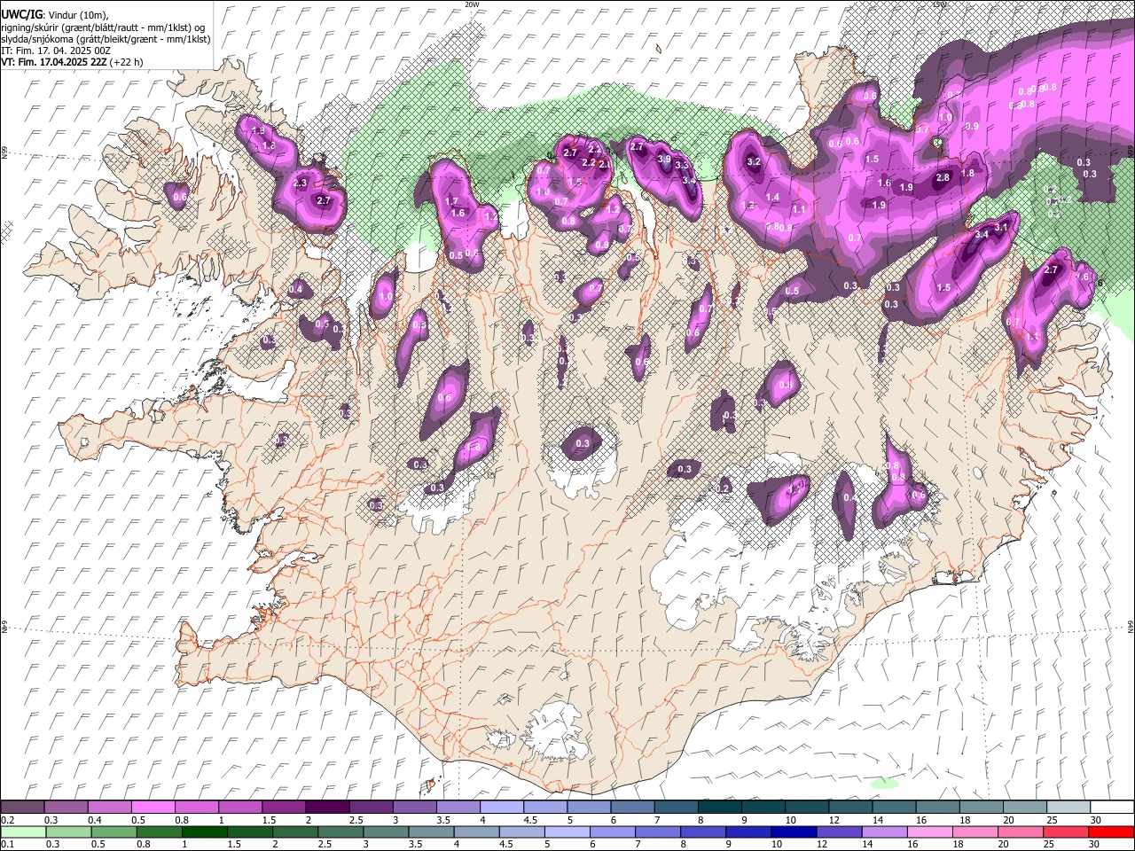Click the '0.2' label under the top legend row
The width and height of the screenshot is (1135, 851).
click(7, 820)
